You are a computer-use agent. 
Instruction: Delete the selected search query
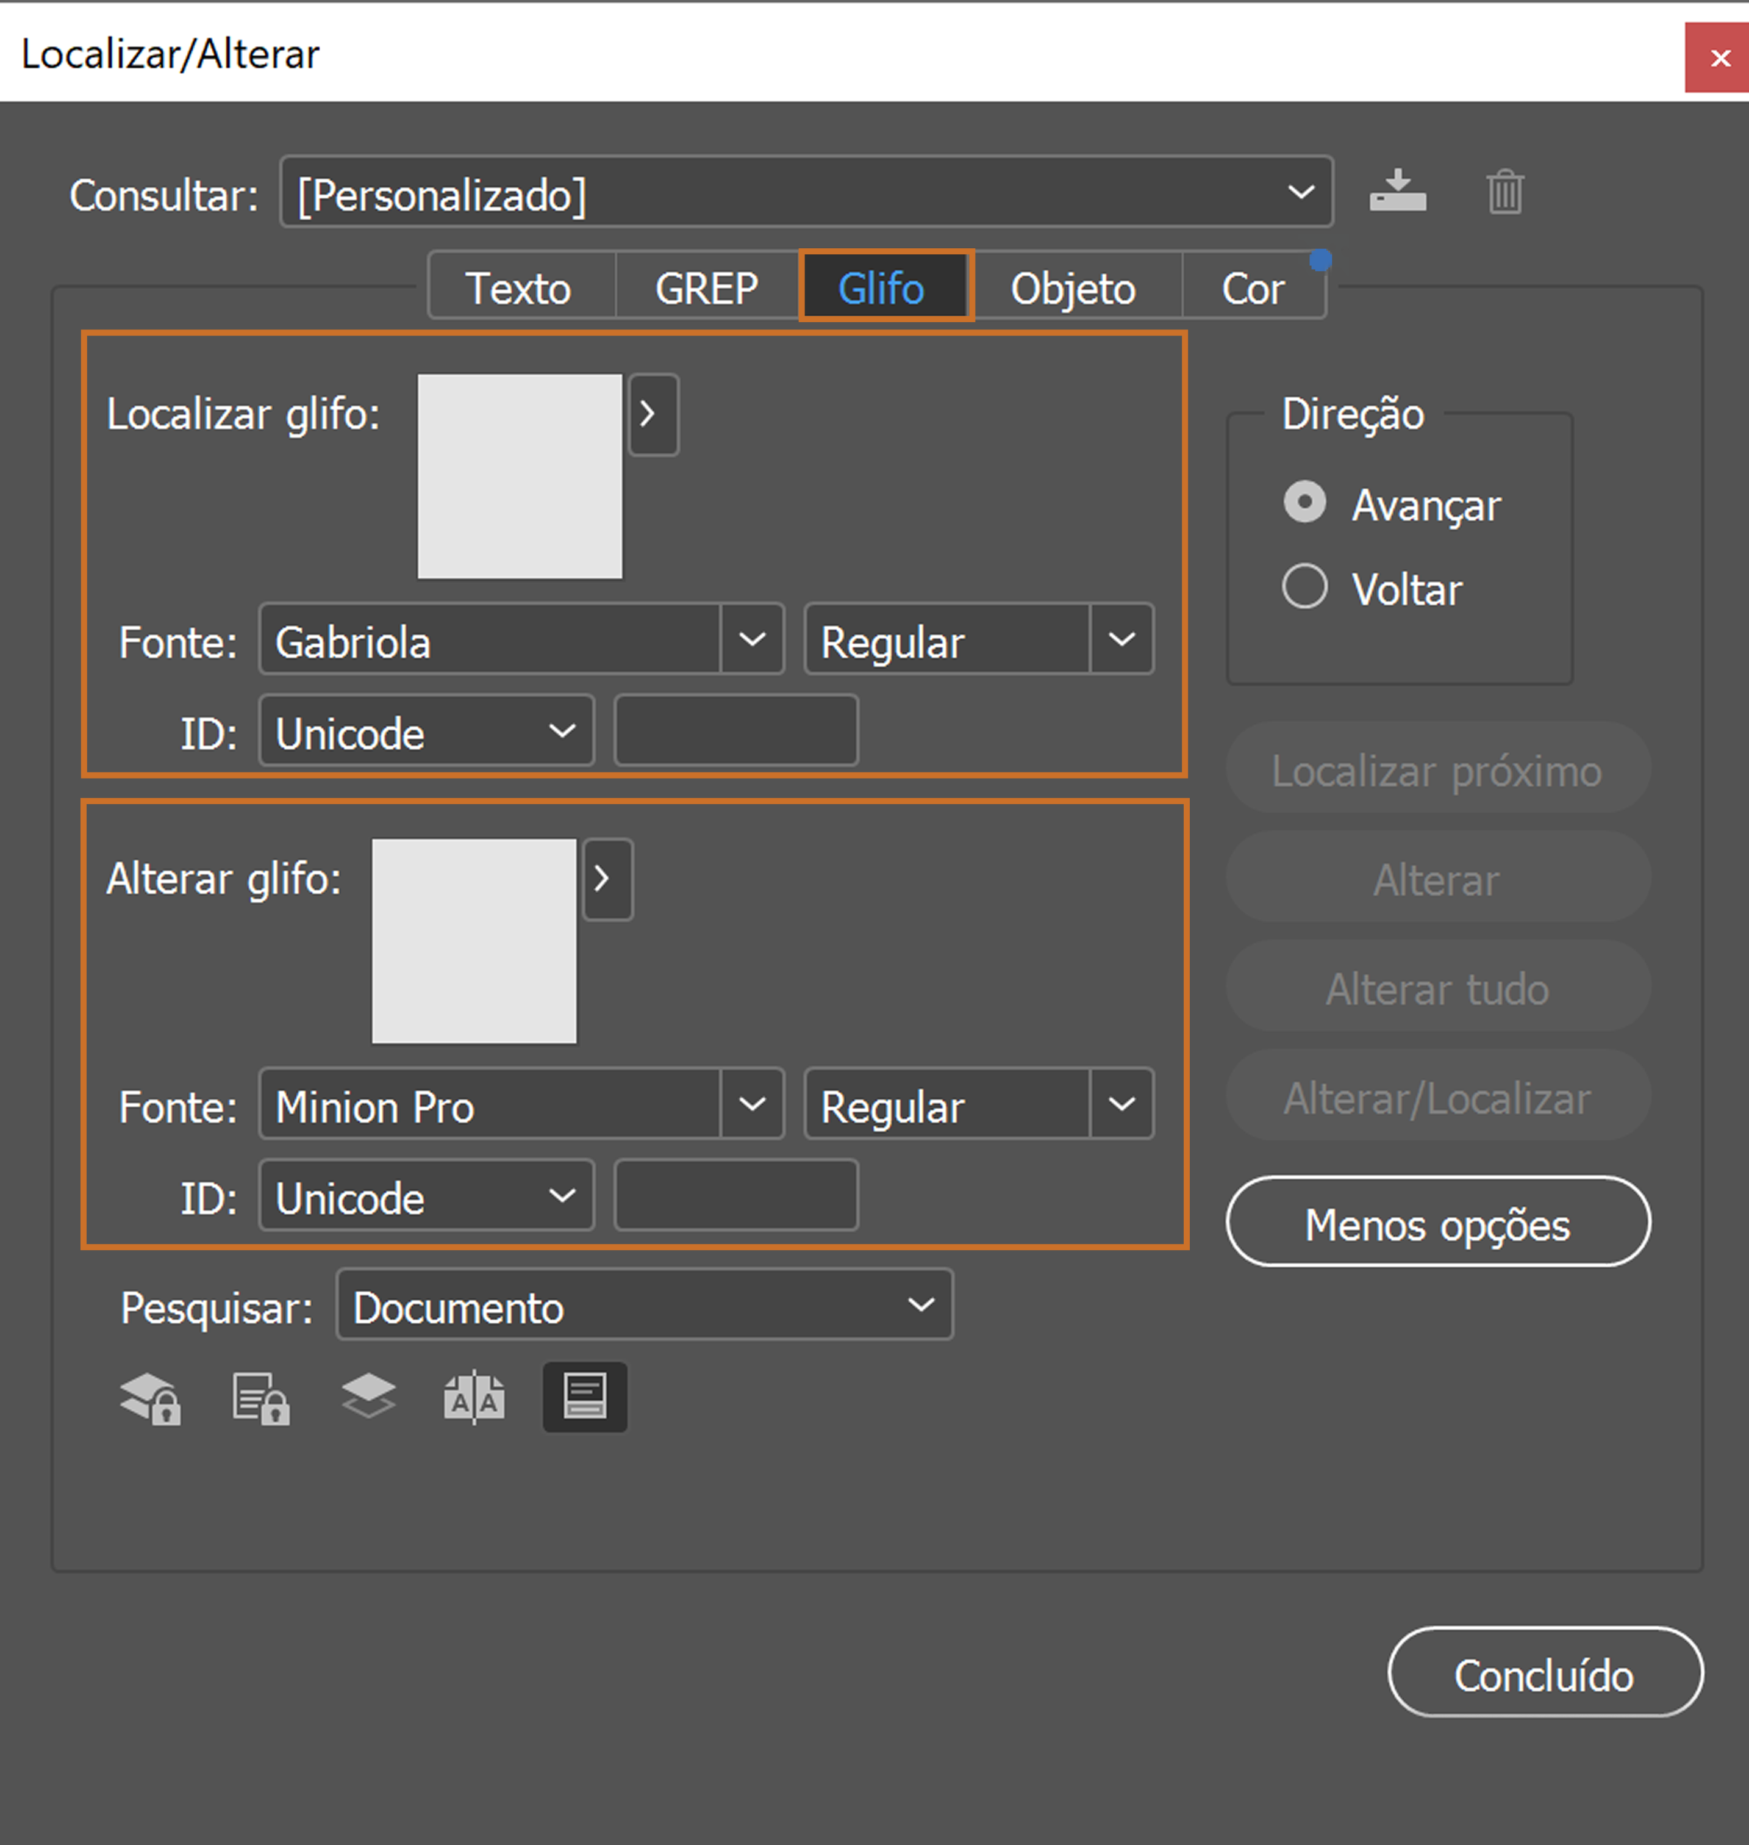pyautogui.click(x=1504, y=192)
